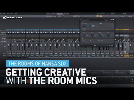The image size is (134, 100).
Task: Open the Racktom output Out 1/2 dropdown
Action: click(9, 54)
